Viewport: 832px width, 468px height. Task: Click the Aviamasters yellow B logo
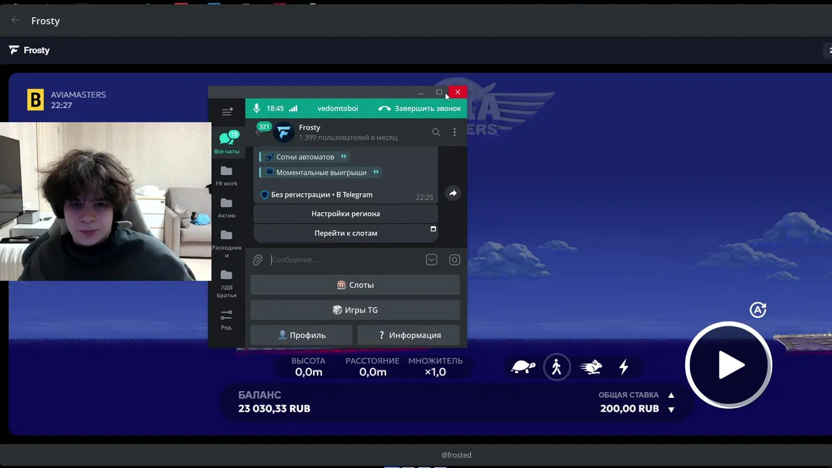(35, 99)
